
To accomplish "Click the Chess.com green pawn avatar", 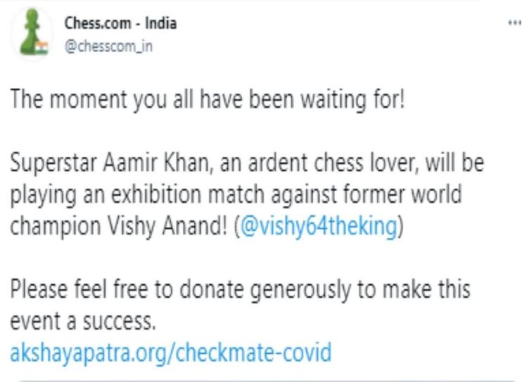I will pos(32,34).
